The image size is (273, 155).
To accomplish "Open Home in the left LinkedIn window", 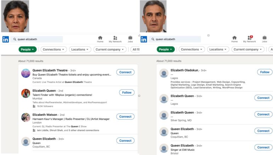I will (100, 39).
